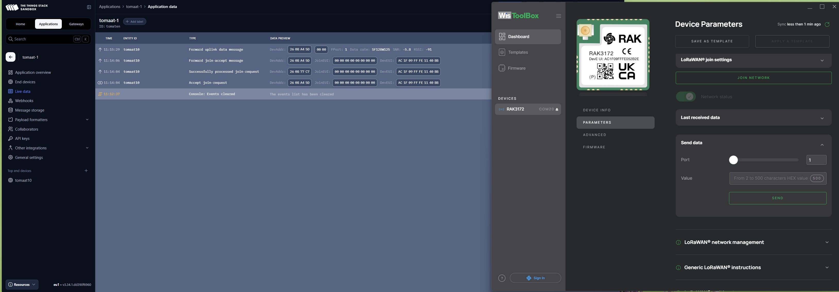
Task: Open the WisToolBox hamburger menu
Action: [x=558, y=16]
